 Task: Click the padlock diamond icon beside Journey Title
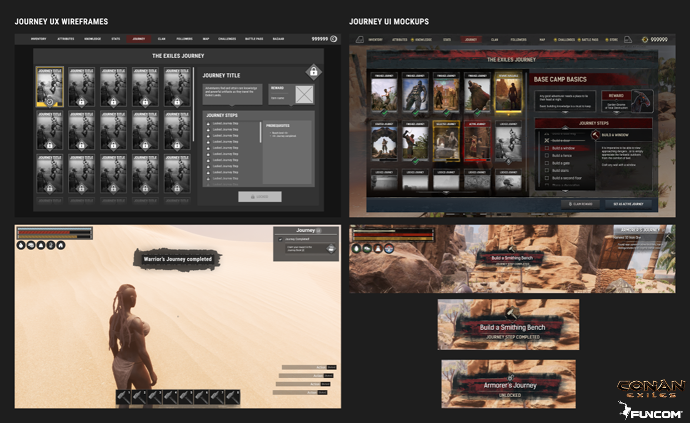tap(313, 72)
